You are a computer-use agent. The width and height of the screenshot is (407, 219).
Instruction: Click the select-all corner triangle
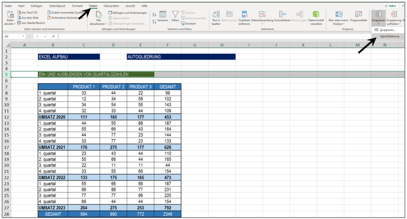(x=8, y=45)
